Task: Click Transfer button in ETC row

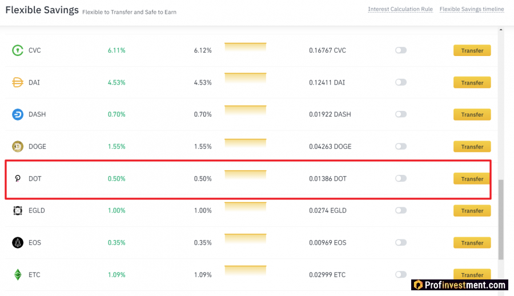Action: (472, 274)
